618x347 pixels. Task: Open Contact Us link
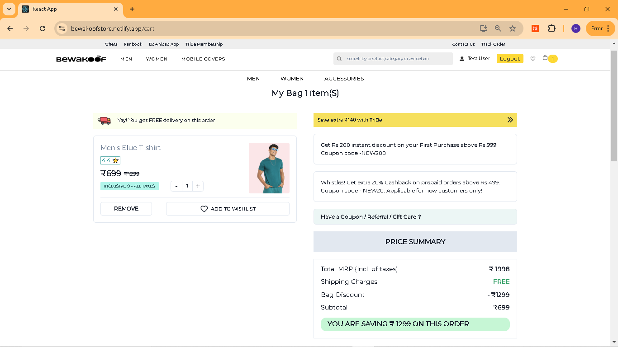click(x=463, y=44)
